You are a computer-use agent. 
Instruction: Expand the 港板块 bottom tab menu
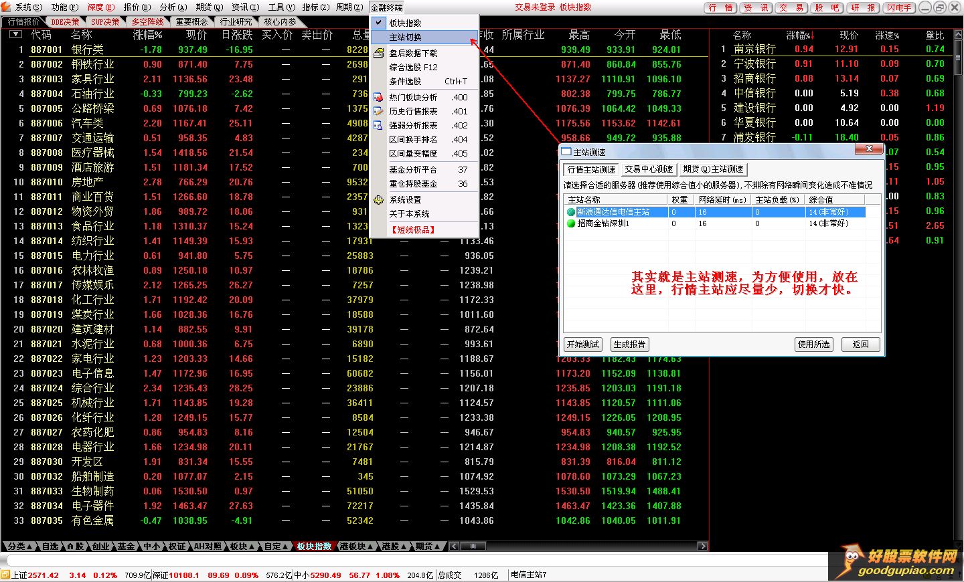369,547
